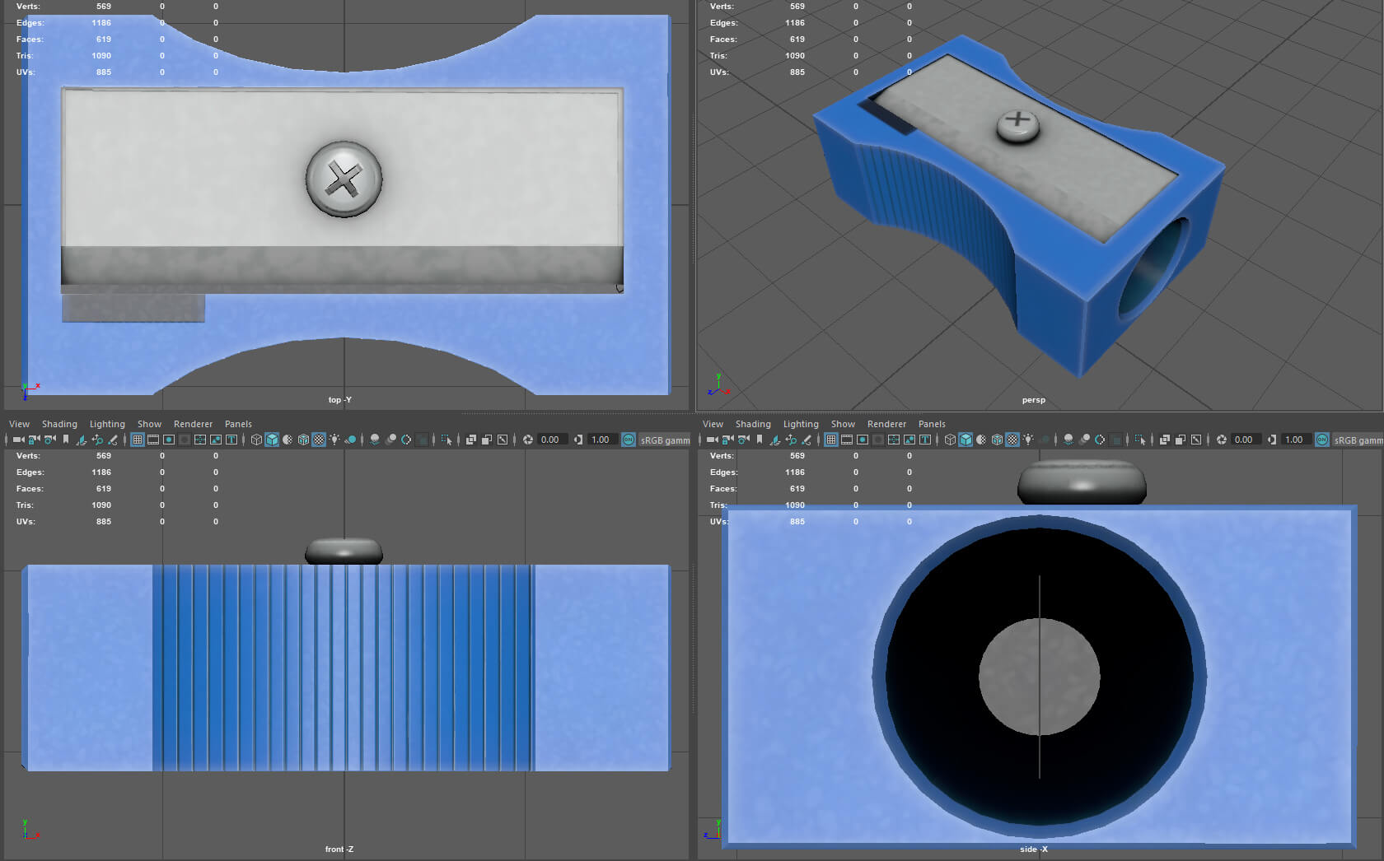Click Safe Title icon in side -X panel

[x=925, y=440]
